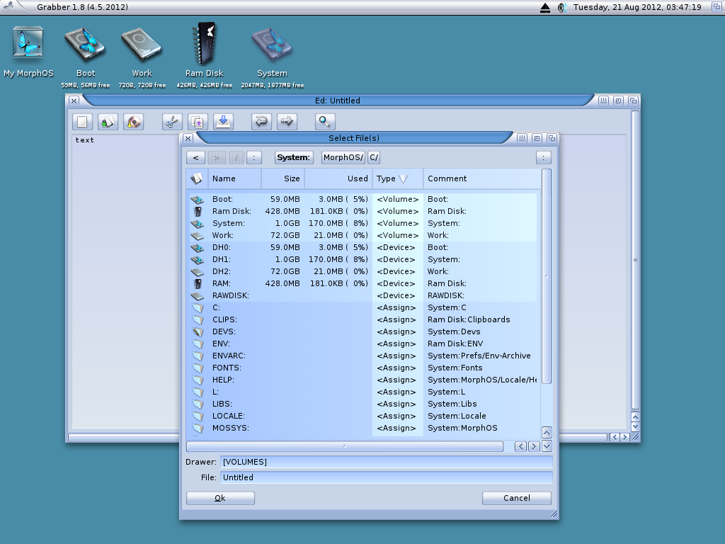Viewport: 725px width, 544px height.
Task: Click the eject icon in the top bar
Action: [x=545, y=7]
